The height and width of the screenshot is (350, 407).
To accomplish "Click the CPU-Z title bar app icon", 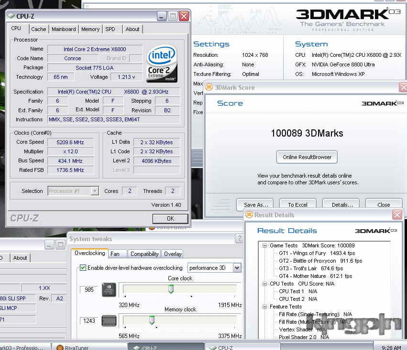I will click(x=11, y=16).
